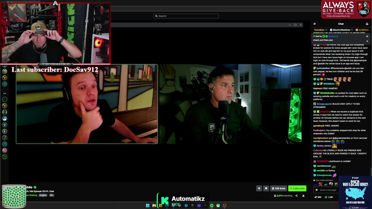Open the Windows Start menu
This screenshot has height=209, width=372.
[148, 206]
